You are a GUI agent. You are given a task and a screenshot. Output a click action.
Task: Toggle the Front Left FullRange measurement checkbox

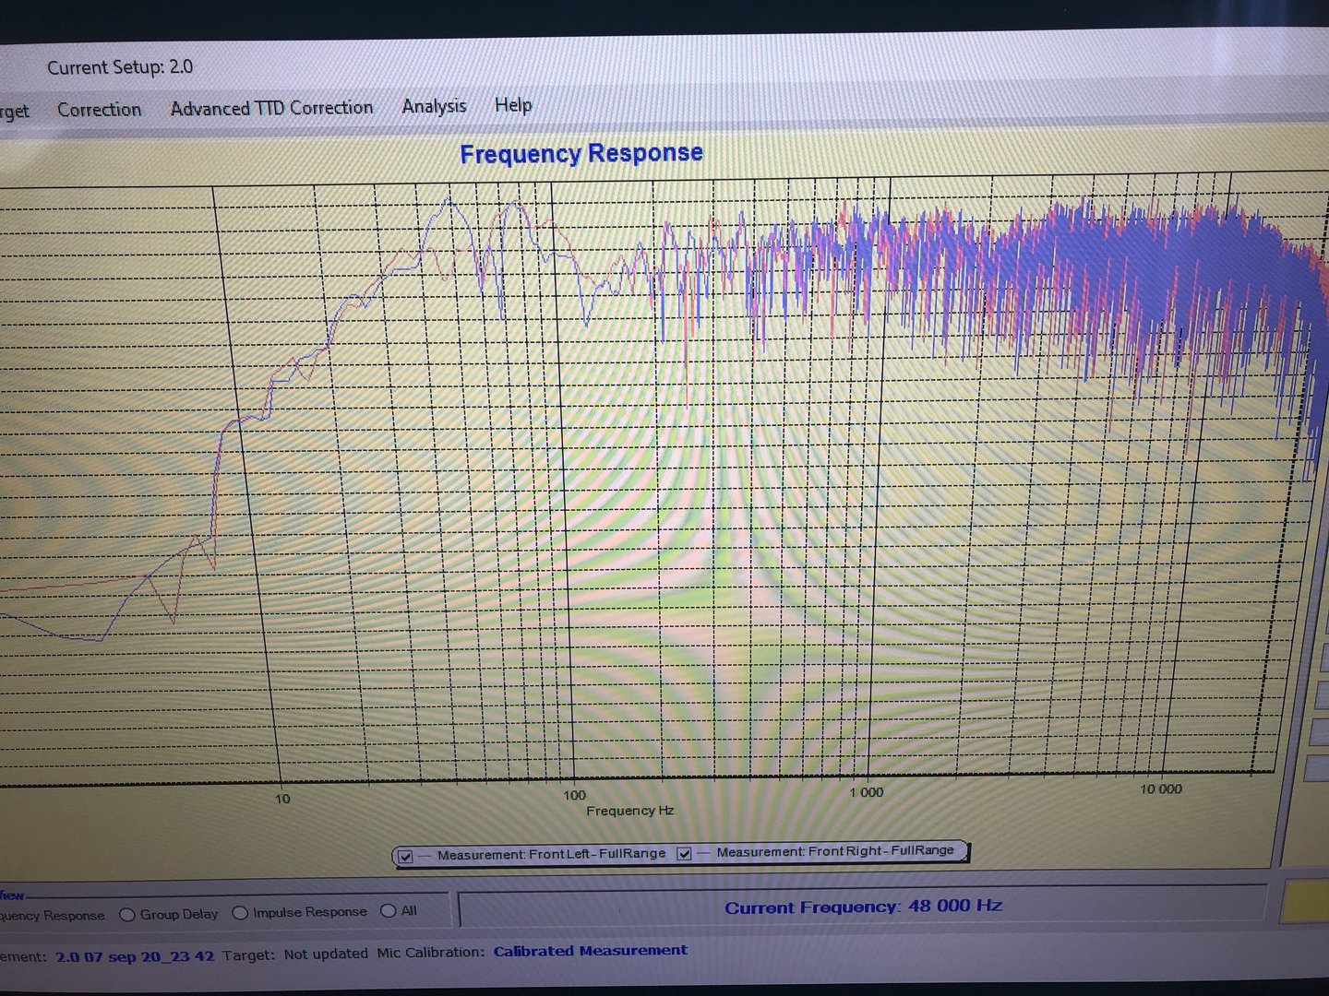coord(405,857)
